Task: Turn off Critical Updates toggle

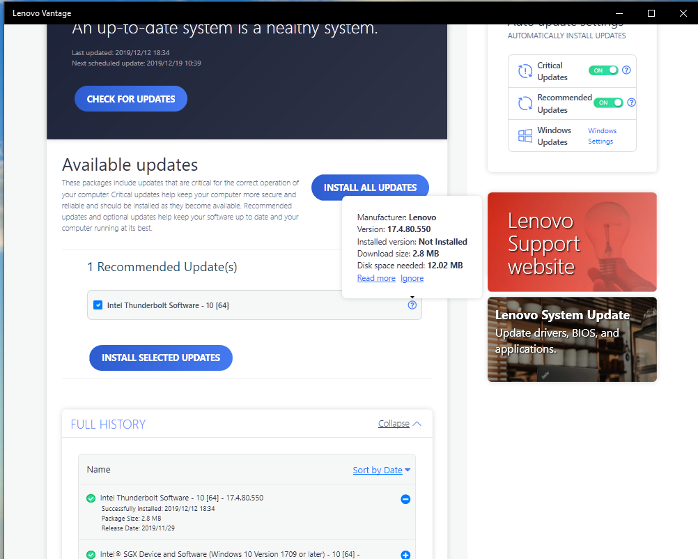Action: click(x=603, y=70)
